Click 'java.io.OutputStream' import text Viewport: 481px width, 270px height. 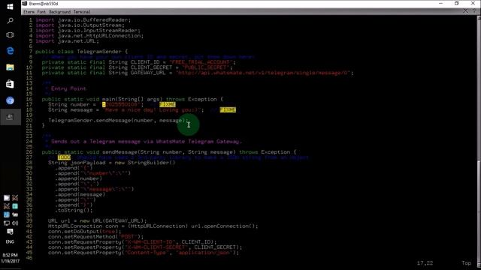pyautogui.click(x=90, y=25)
